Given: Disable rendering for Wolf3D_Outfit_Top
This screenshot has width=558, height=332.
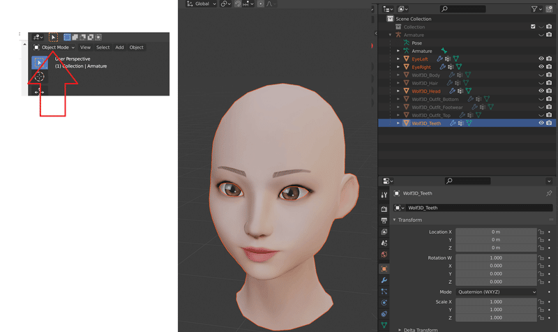Looking at the screenshot, I should pyautogui.click(x=549, y=115).
